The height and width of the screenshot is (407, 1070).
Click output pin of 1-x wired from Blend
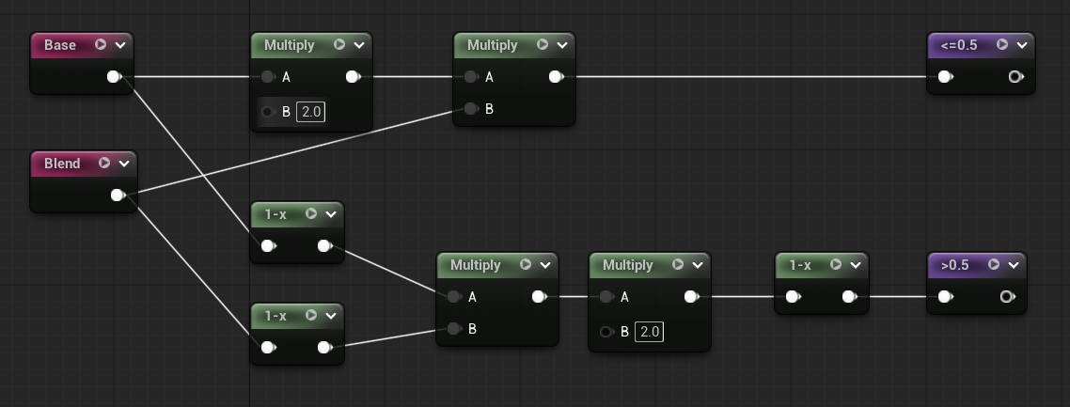(x=325, y=348)
